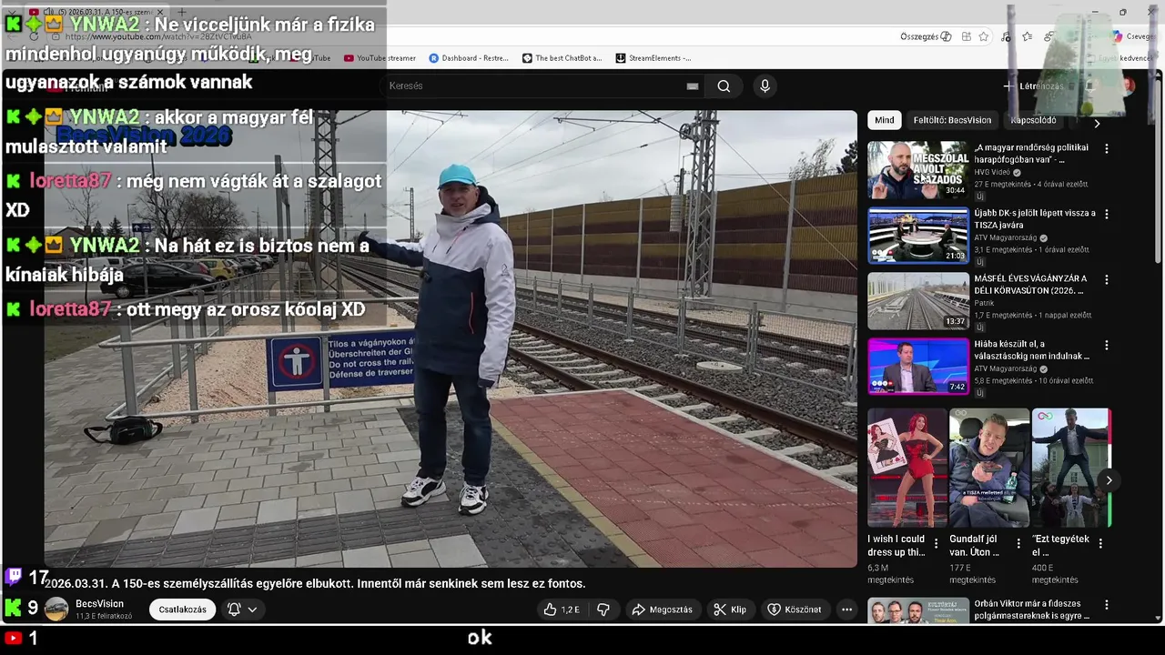Open options for 'I wish I could' short

(x=936, y=543)
